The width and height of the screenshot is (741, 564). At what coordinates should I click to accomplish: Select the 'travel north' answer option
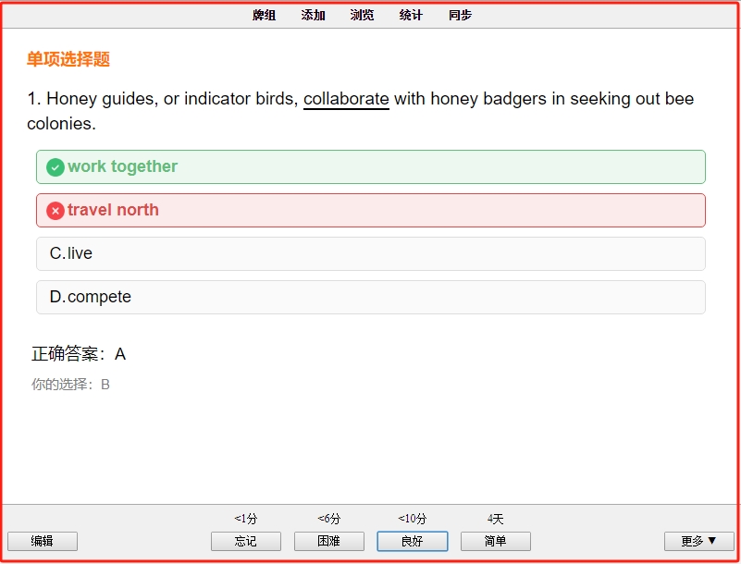pyautogui.click(x=370, y=210)
